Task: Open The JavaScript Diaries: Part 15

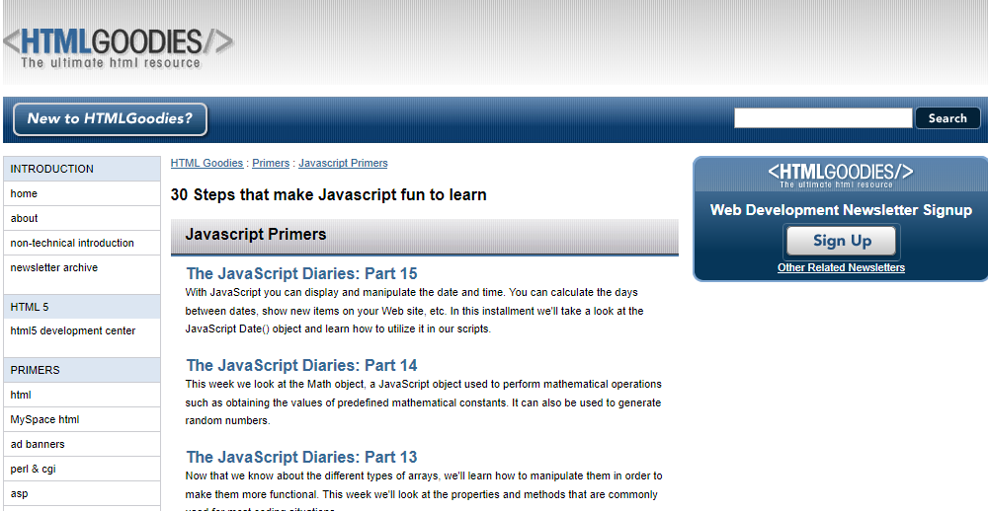Action: point(301,274)
